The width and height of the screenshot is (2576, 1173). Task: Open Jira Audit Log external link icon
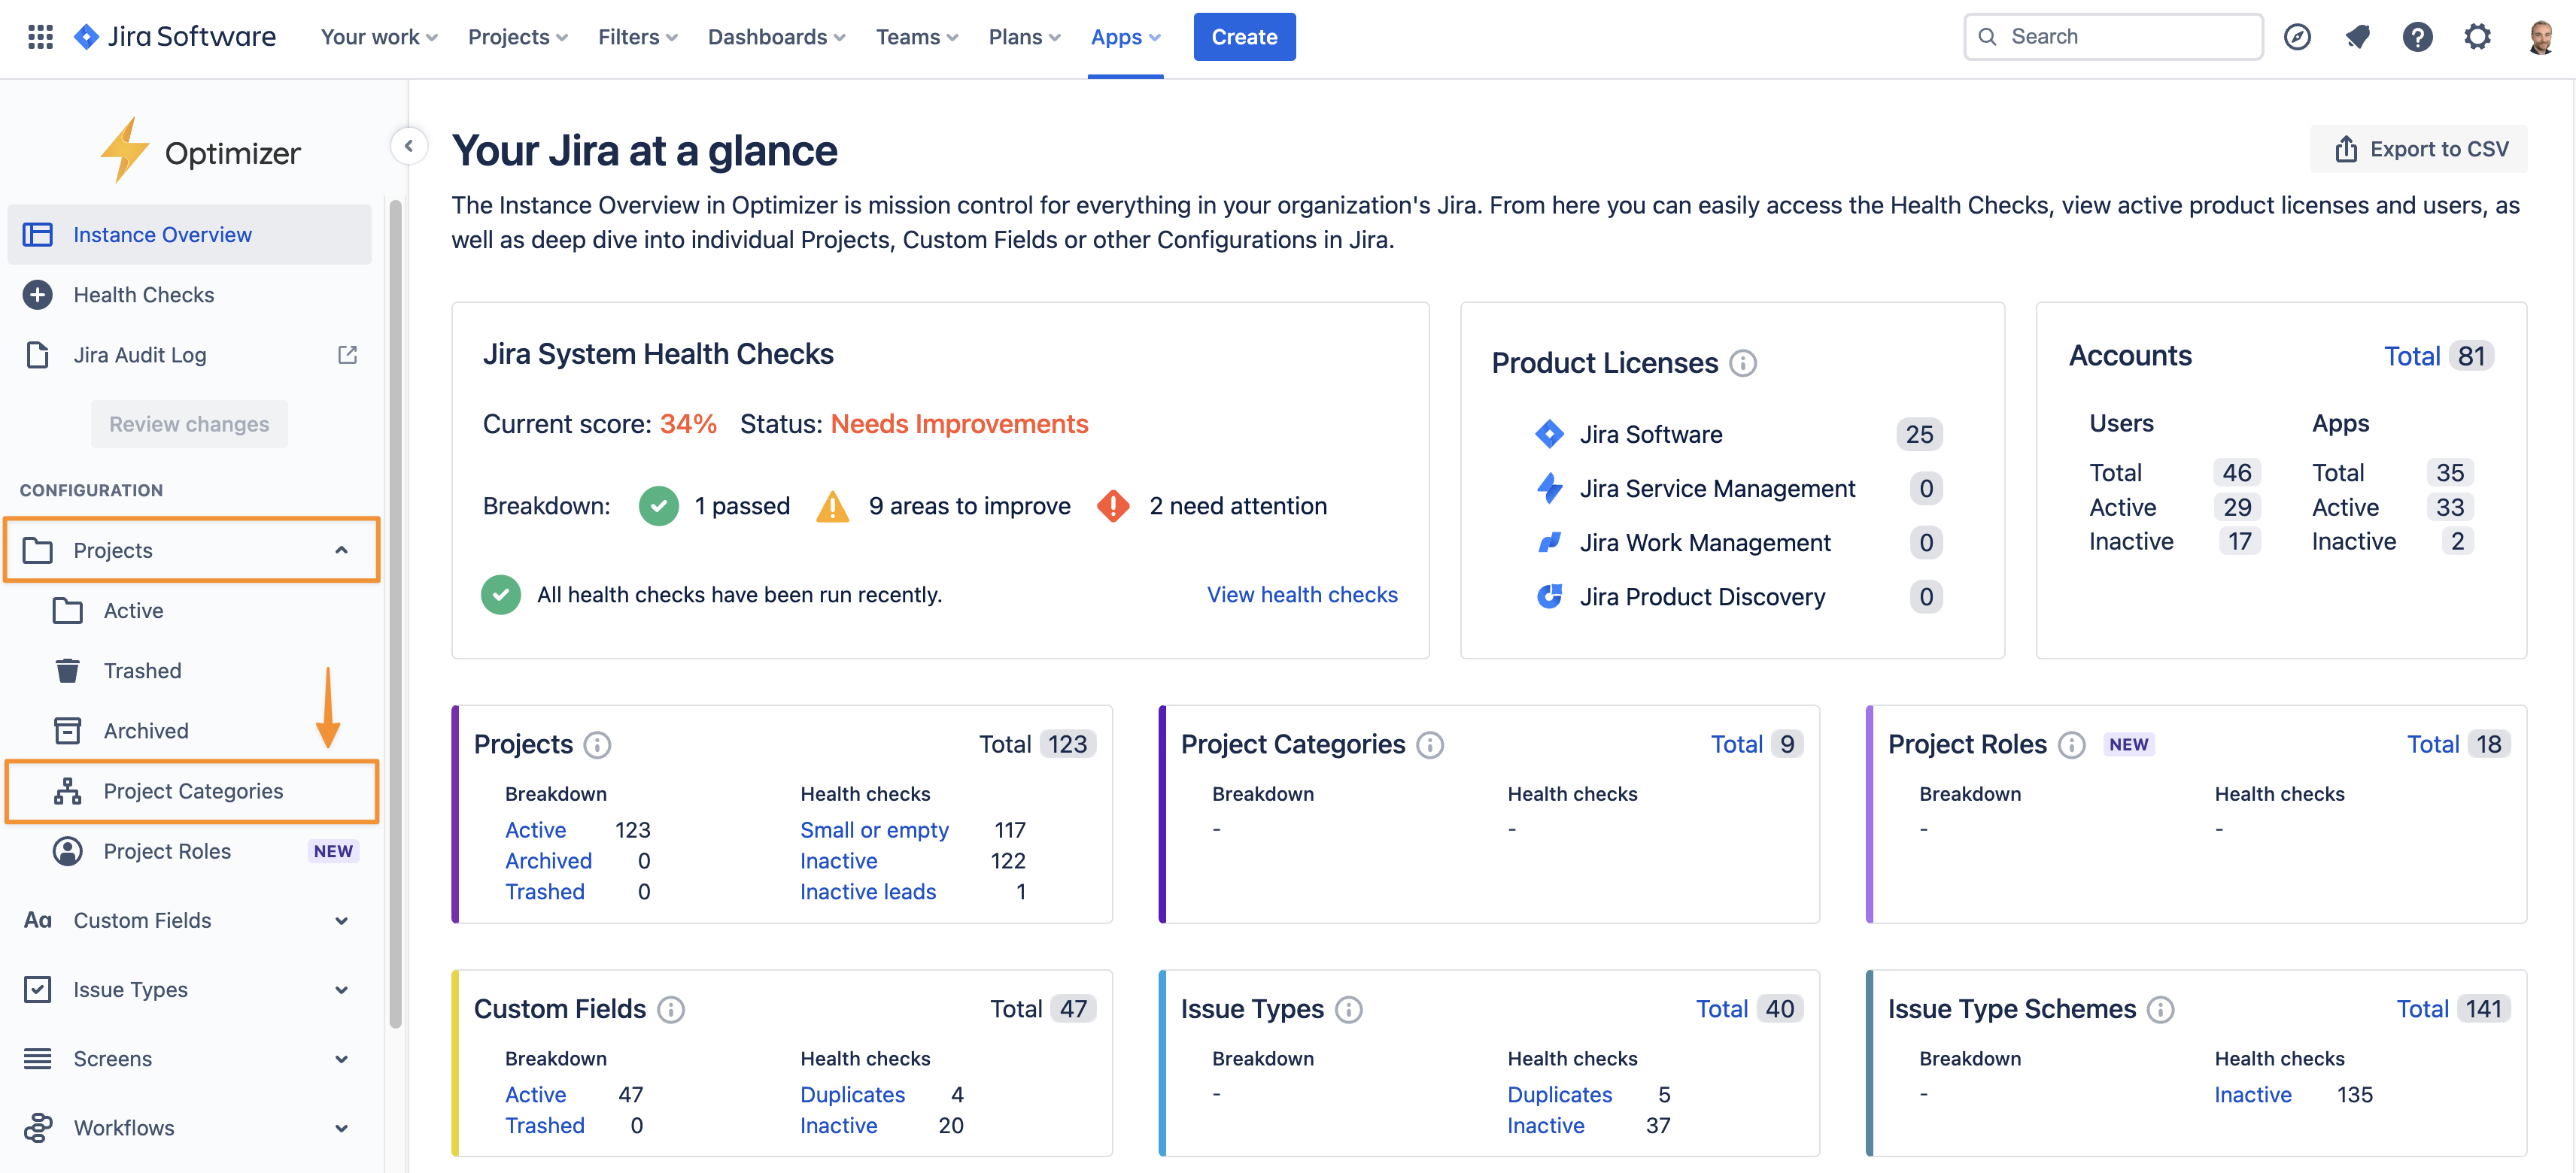(347, 355)
